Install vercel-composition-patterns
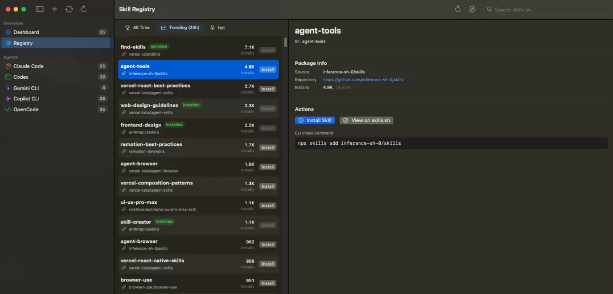613x294 pixels. [268, 186]
